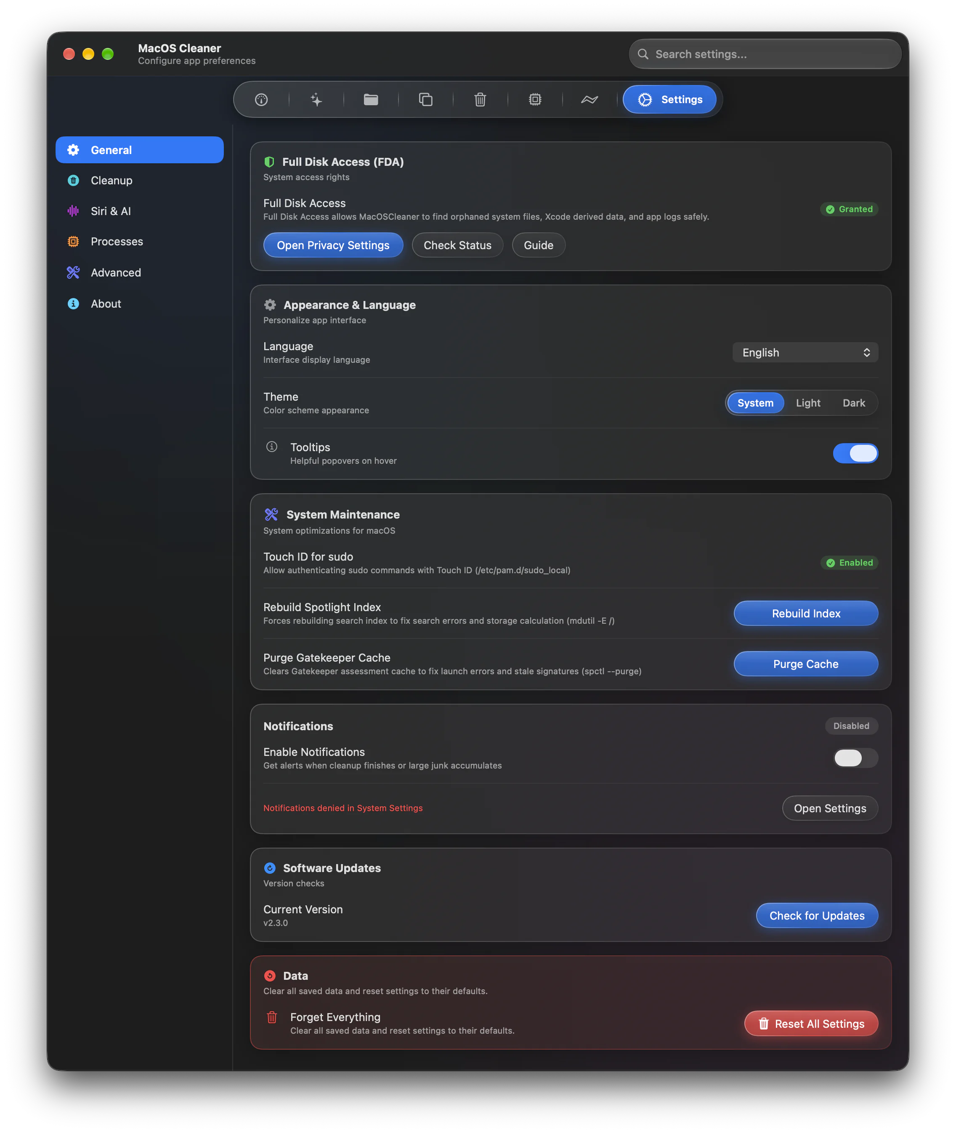Open the trash toolbar icon

click(480, 100)
